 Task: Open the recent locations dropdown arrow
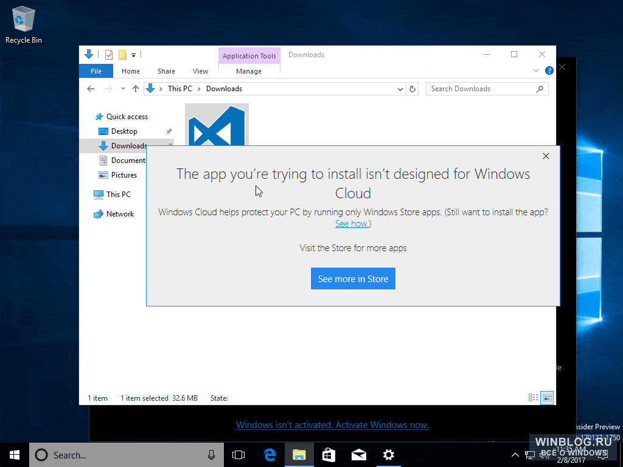(x=123, y=89)
